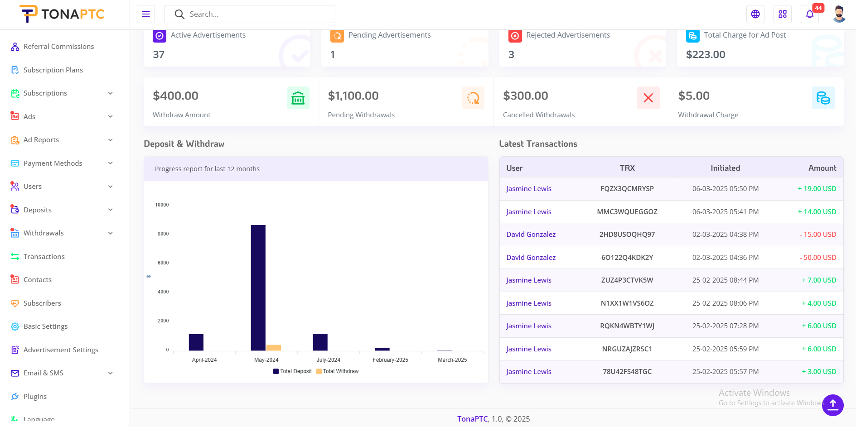Click the Users sidebar icon
Image resolution: width=856 pixels, height=427 pixels.
(x=15, y=187)
